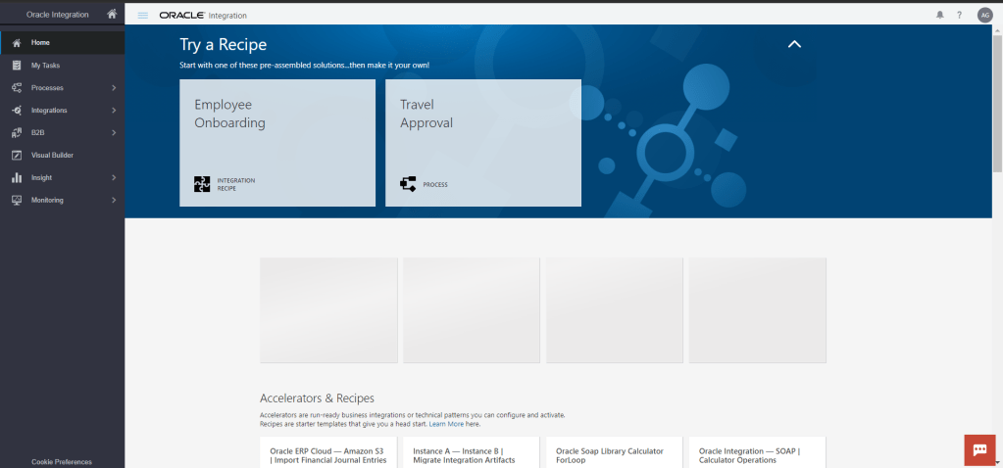The image size is (1003, 468).
Task: Expand the Integrations submenu chevron
Action: (x=114, y=111)
